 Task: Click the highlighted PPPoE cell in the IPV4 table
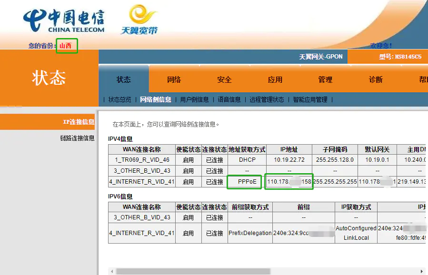coord(244,181)
